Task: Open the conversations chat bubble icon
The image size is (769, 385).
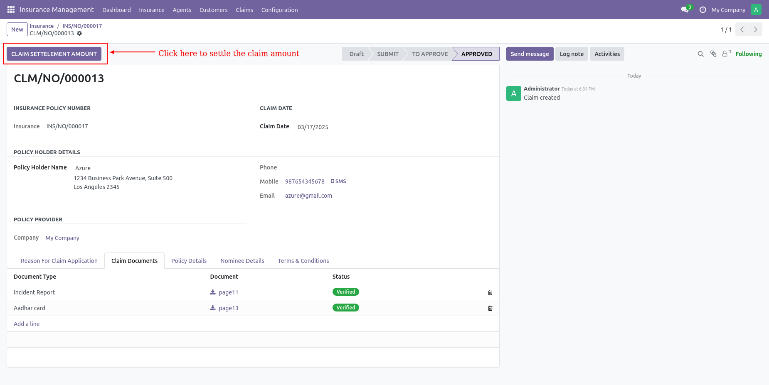Action: point(685,10)
